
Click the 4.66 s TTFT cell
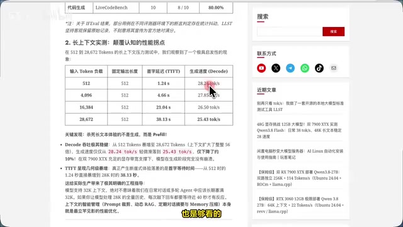[x=164, y=95]
